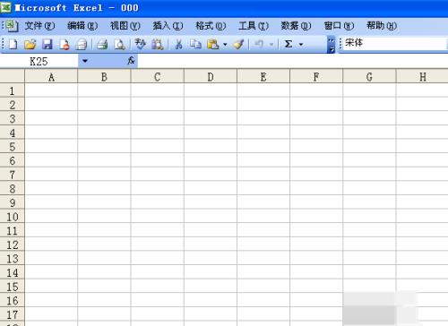
Task: Copy selection using the Copy icon
Action: coord(195,45)
